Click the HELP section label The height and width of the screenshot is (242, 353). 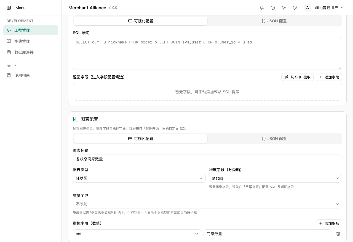[11, 66]
